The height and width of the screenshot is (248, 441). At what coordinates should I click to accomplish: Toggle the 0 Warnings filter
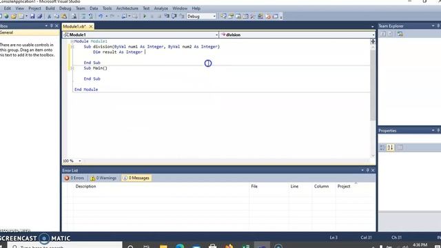coord(103,178)
